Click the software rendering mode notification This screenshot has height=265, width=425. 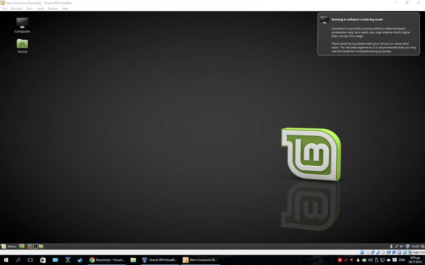pos(369,34)
